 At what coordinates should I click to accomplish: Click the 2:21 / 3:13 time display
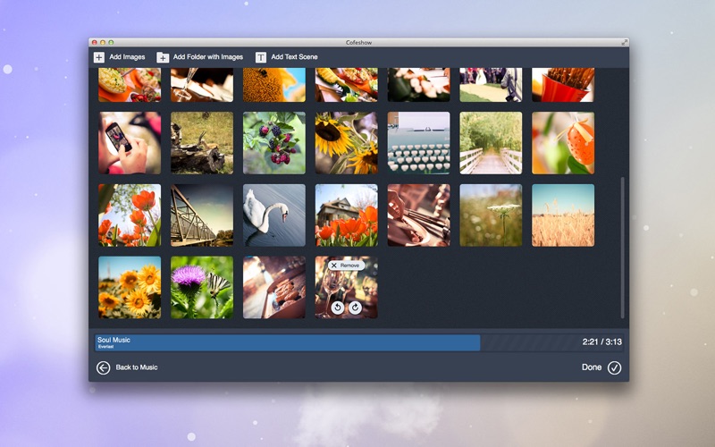pyautogui.click(x=601, y=342)
